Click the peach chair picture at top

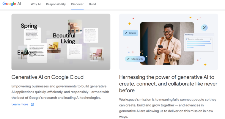coord(75,26)
